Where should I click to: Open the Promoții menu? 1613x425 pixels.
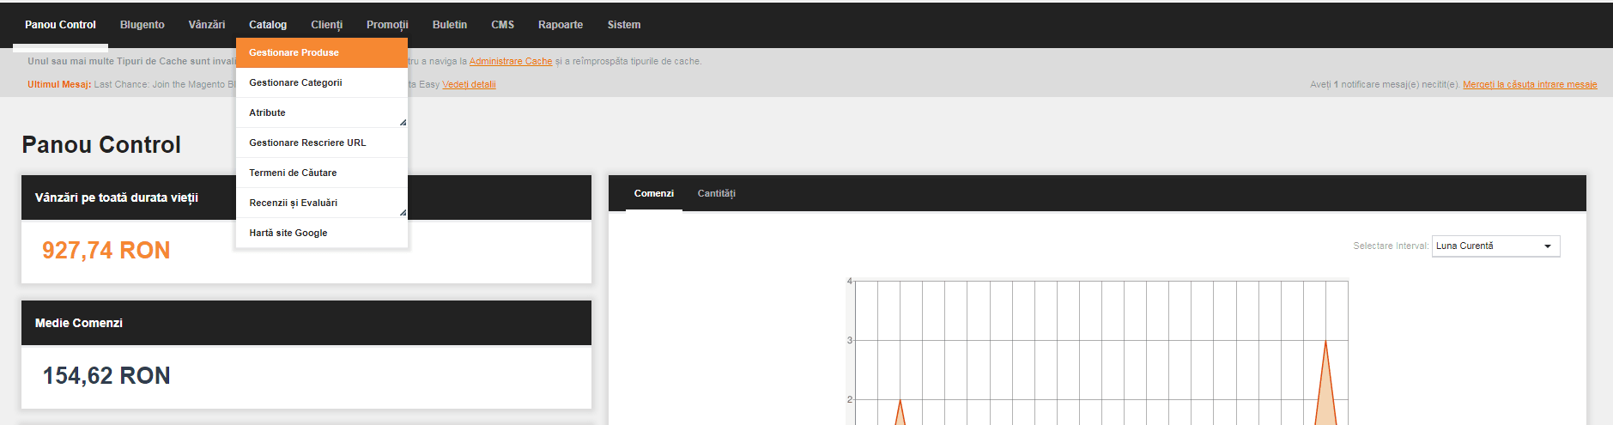[x=387, y=25]
